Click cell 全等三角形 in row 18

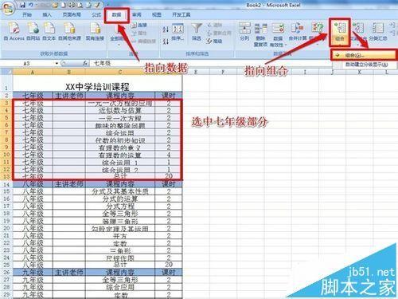pos(120,214)
